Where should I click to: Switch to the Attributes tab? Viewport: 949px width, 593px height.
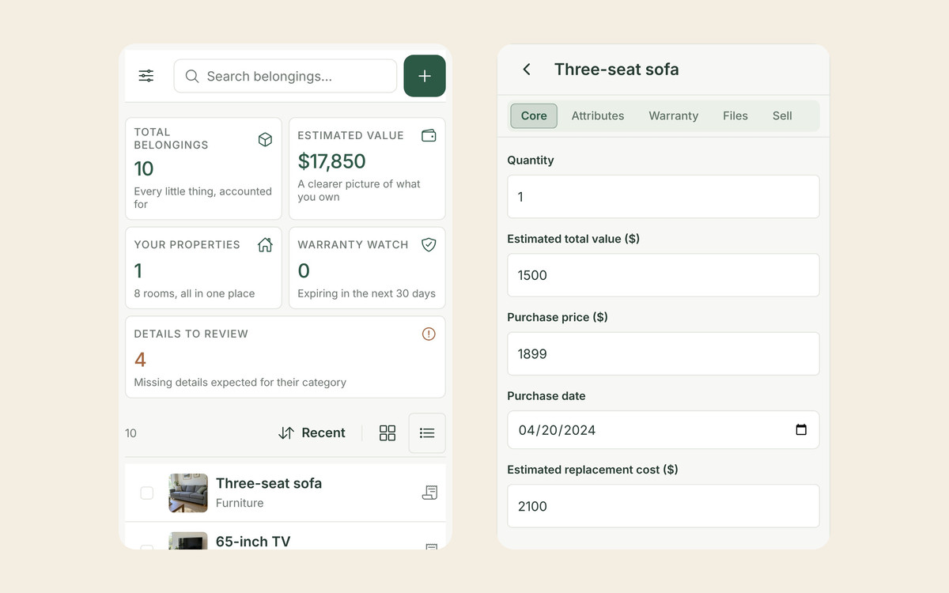click(x=598, y=115)
